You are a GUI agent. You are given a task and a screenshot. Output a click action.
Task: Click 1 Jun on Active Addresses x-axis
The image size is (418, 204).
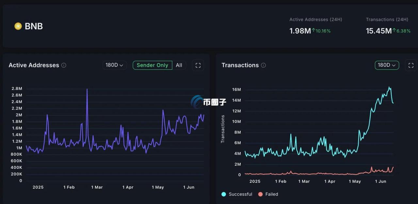click(189, 187)
